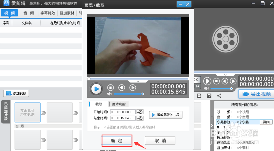Cancel with the 取消 button

(160, 141)
